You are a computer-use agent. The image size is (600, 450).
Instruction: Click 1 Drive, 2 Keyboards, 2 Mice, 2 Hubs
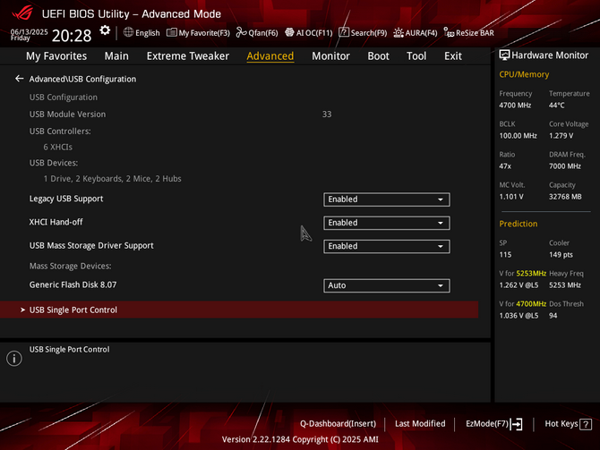click(112, 179)
